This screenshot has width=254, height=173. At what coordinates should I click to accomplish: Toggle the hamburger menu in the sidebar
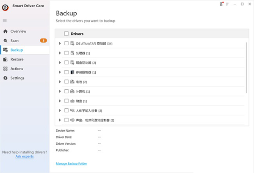(x=5, y=20)
